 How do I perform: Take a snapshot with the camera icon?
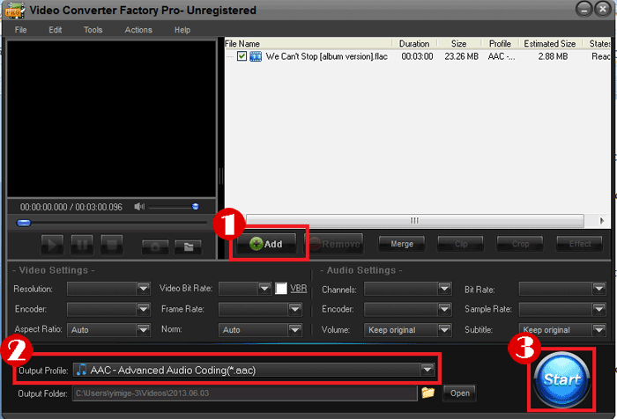155,247
